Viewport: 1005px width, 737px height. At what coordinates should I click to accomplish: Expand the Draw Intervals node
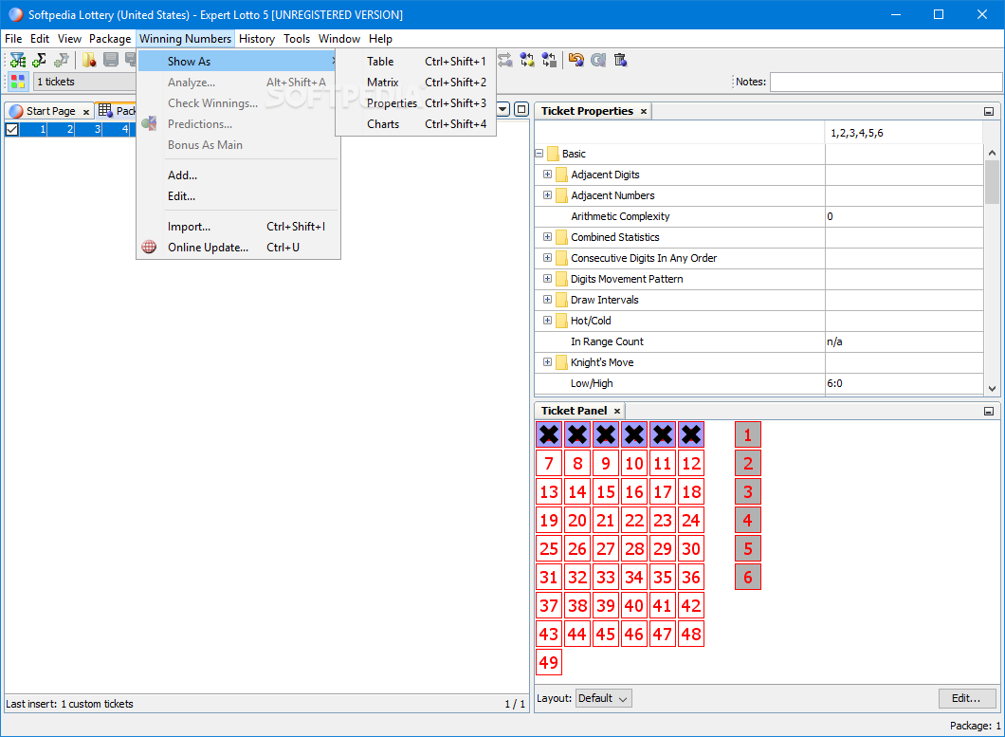[547, 300]
